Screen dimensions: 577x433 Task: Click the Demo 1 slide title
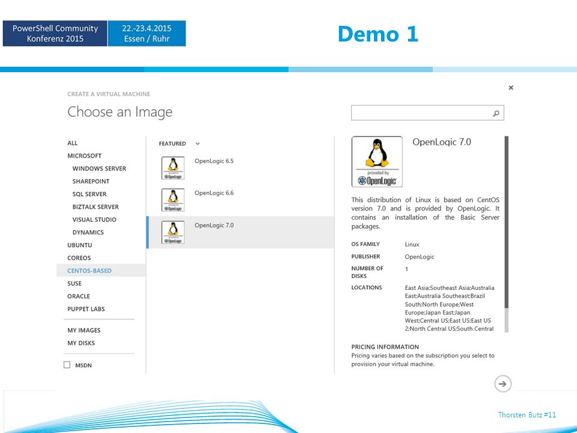tap(378, 34)
